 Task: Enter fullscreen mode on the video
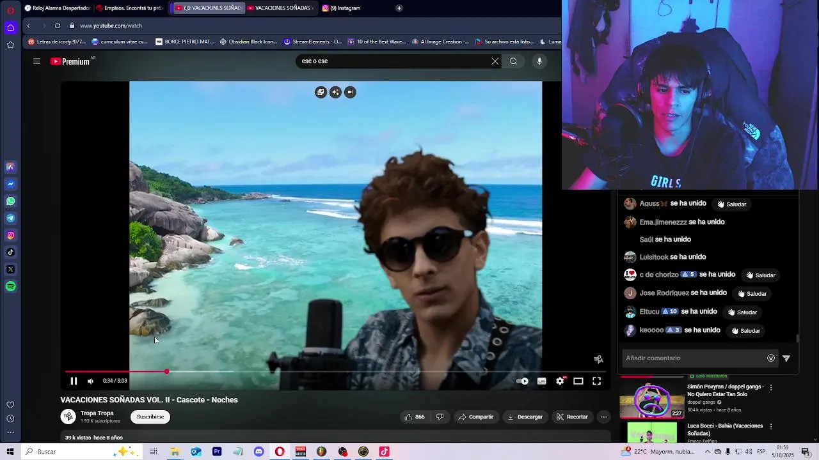(x=596, y=381)
